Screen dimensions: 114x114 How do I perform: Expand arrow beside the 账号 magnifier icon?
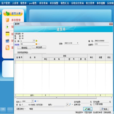click(72, 105)
